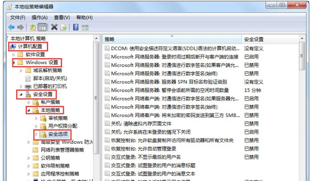
Task: Sort by the 策略 column header
Action: click(x=172, y=39)
